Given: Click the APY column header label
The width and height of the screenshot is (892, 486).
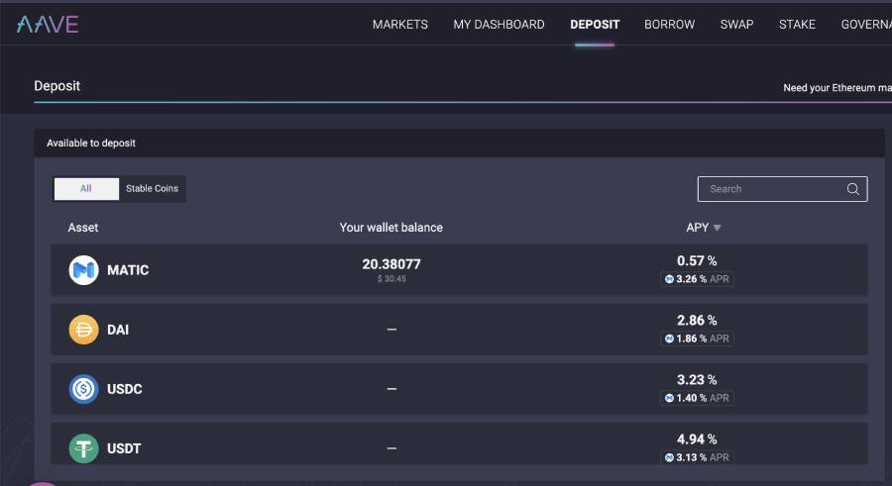Looking at the screenshot, I should pos(697,228).
